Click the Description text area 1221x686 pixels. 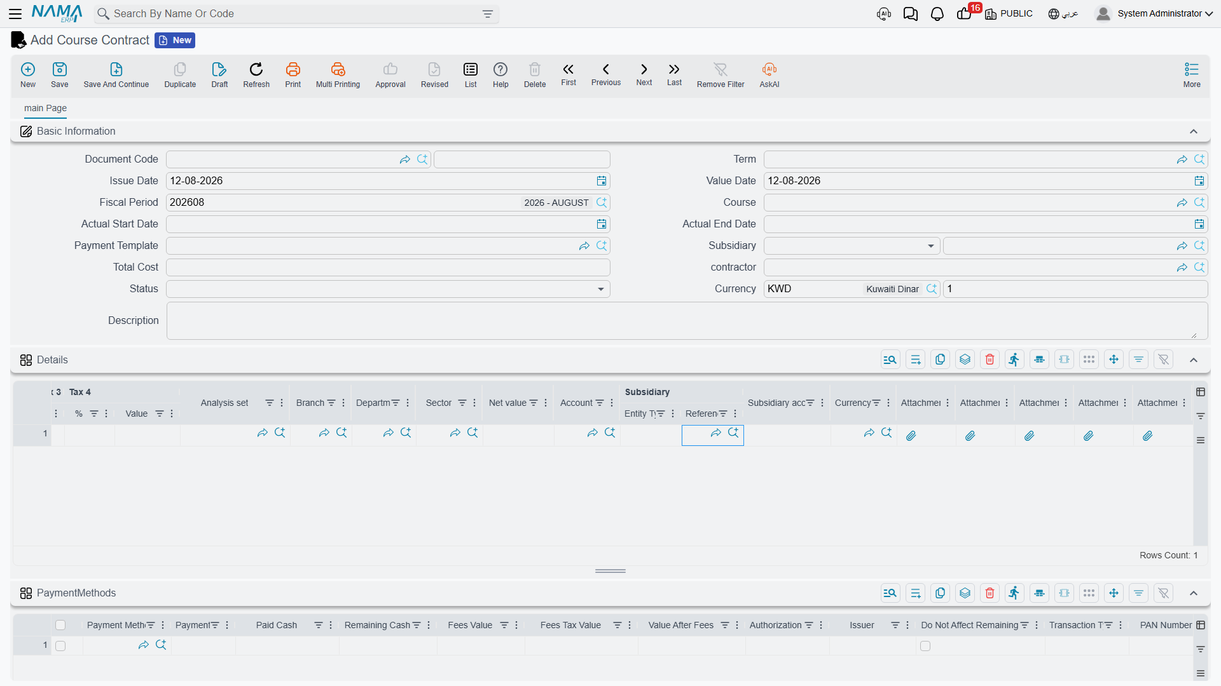687,321
